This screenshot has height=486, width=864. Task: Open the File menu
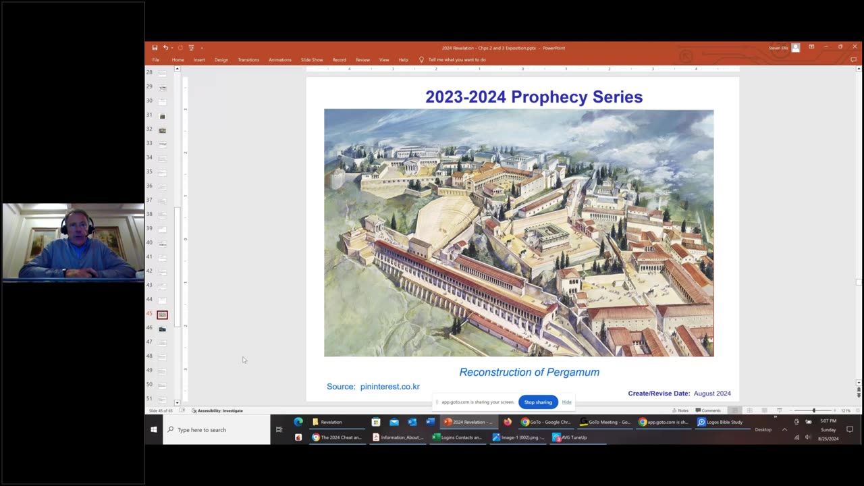tap(156, 59)
